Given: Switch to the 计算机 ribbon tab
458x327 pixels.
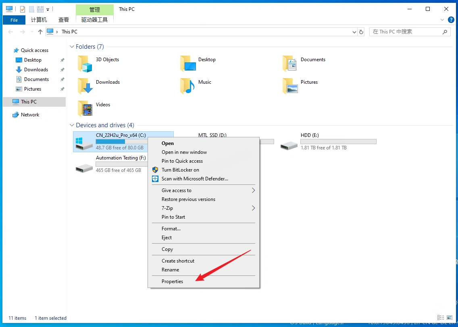Looking at the screenshot, I should (x=39, y=20).
